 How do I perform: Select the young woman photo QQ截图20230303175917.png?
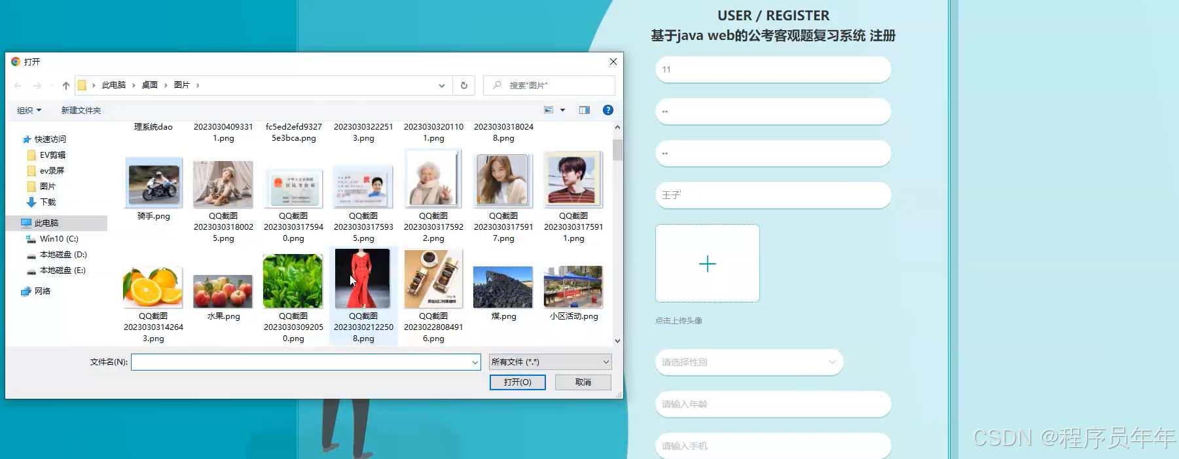[503, 180]
